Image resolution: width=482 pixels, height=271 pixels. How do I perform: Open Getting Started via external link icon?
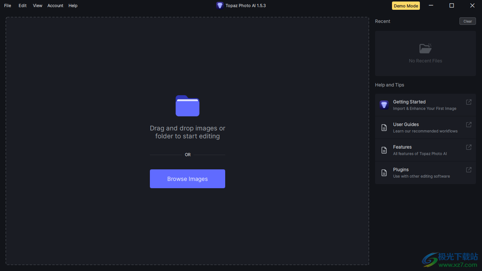469,102
